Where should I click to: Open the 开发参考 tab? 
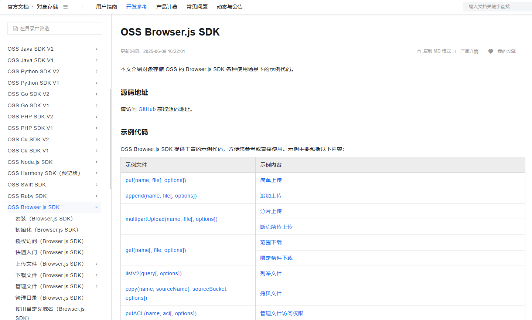(137, 7)
